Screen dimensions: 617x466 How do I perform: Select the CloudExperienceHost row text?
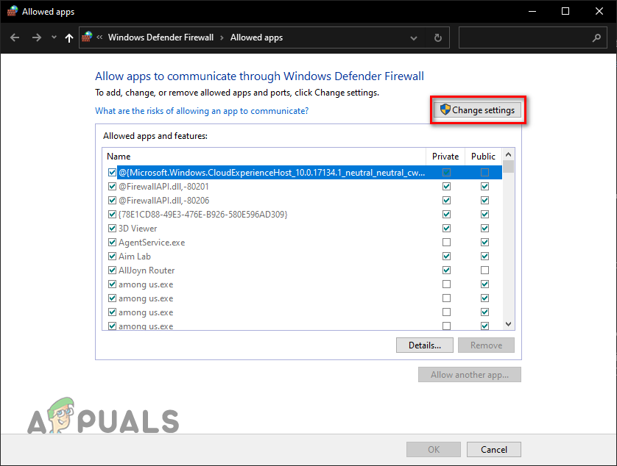(272, 173)
